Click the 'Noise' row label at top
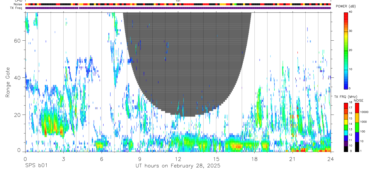This screenshot has width=372, height=172. [18, 4]
